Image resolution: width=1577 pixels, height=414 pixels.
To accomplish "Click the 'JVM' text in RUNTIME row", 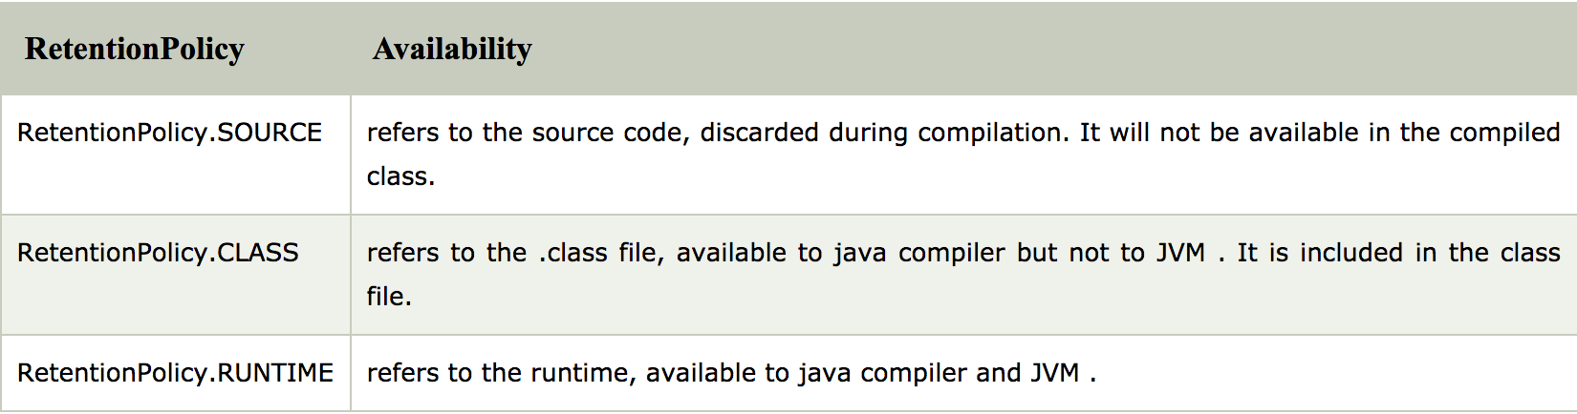I will (x=1054, y=373).
